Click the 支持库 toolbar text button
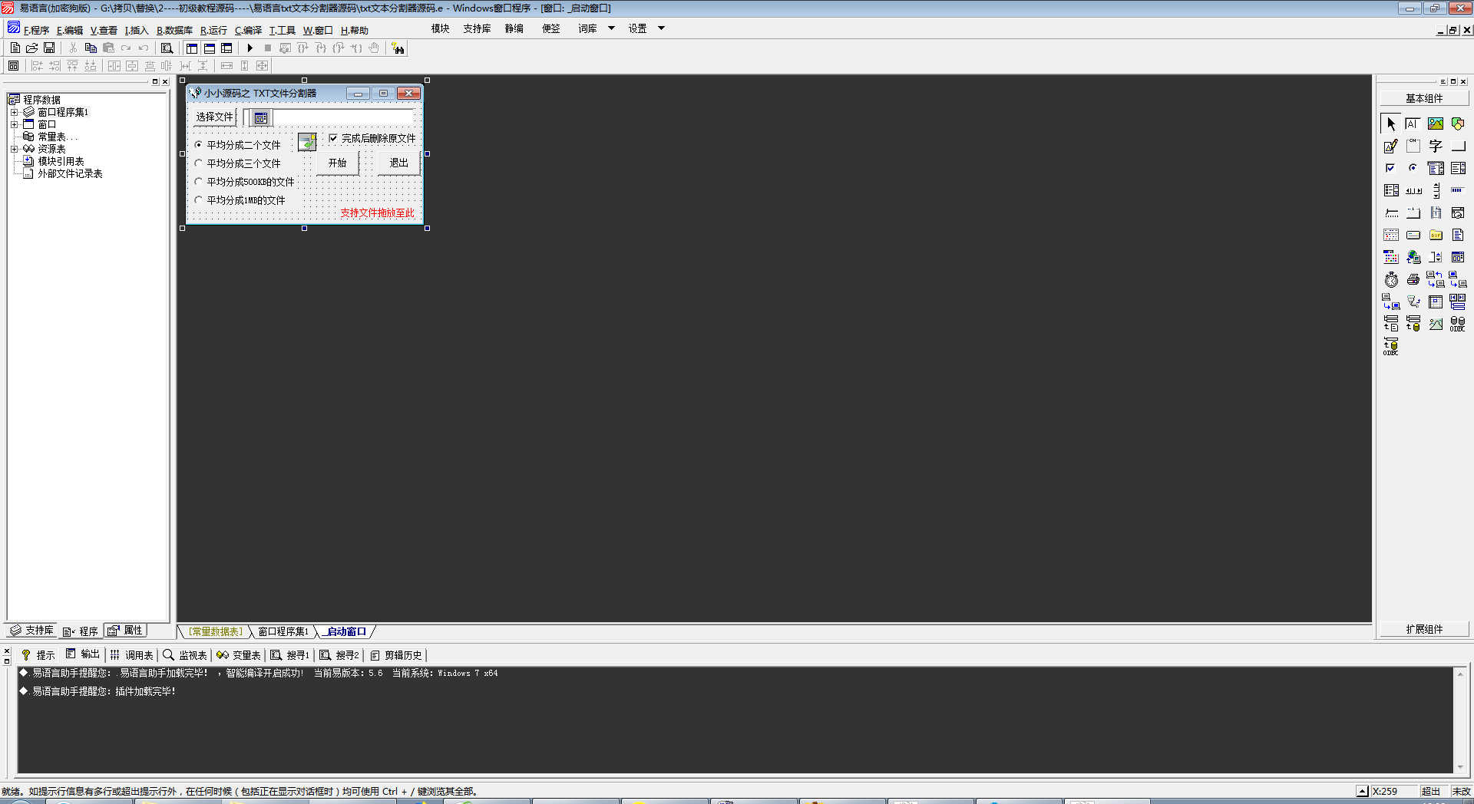The width and height of the screenshot is (1474, 804). (477, 28)
